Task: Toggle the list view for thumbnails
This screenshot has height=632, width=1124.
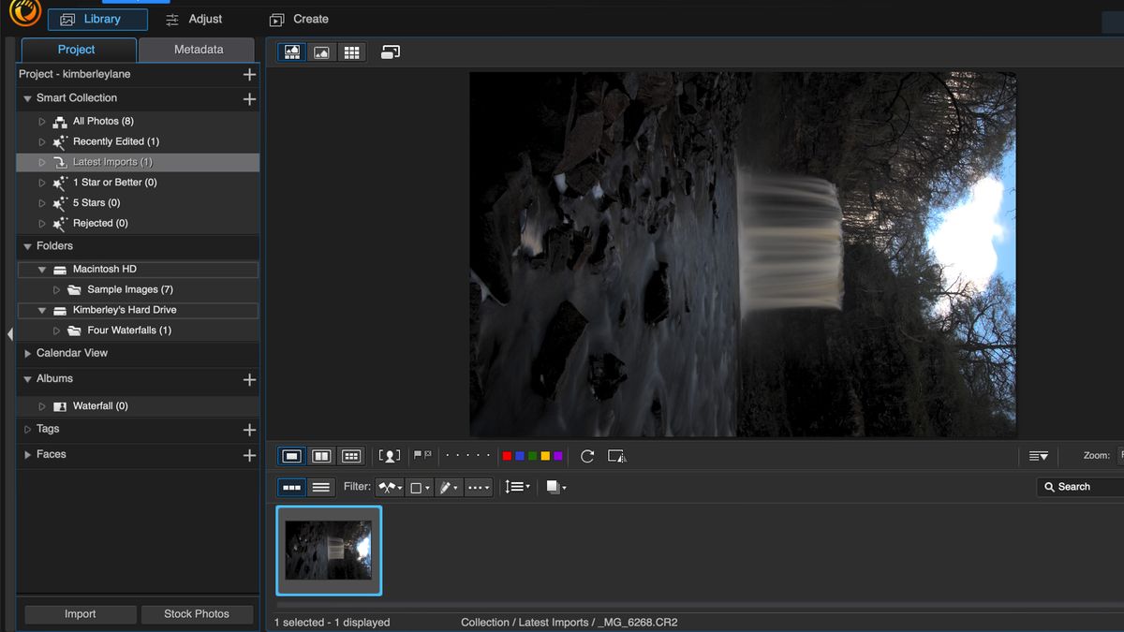Action: click(320, 487)
